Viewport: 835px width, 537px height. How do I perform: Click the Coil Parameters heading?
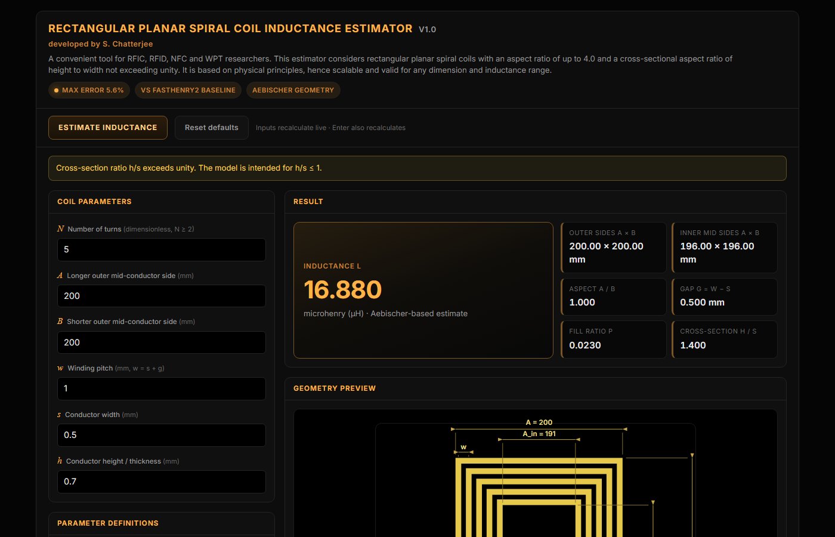pos(94,202)
